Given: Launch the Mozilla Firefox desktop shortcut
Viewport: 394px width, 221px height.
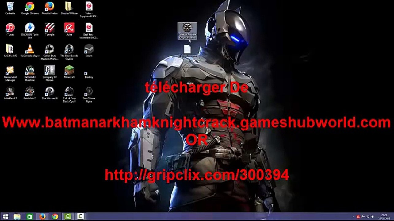Looking at the screenshot, I should tap(49, 8).
